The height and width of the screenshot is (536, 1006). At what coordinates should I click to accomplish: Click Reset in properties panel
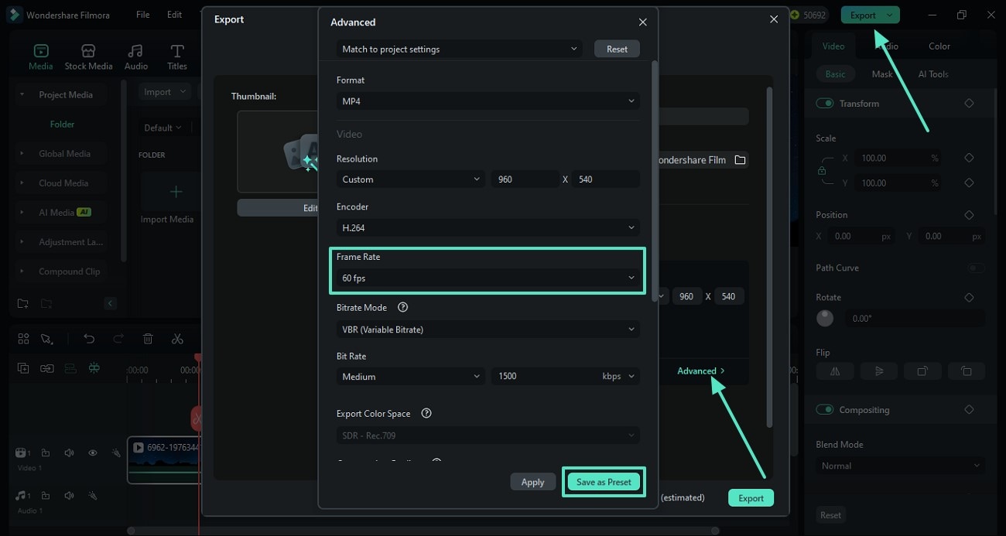(830, 515)
